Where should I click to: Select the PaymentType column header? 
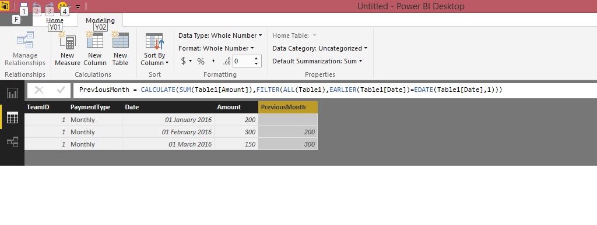pos(95,107)
